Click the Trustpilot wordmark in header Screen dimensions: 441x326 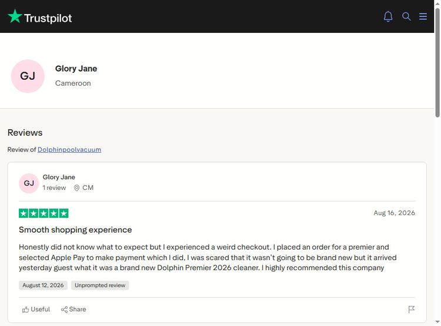(48, 18)
